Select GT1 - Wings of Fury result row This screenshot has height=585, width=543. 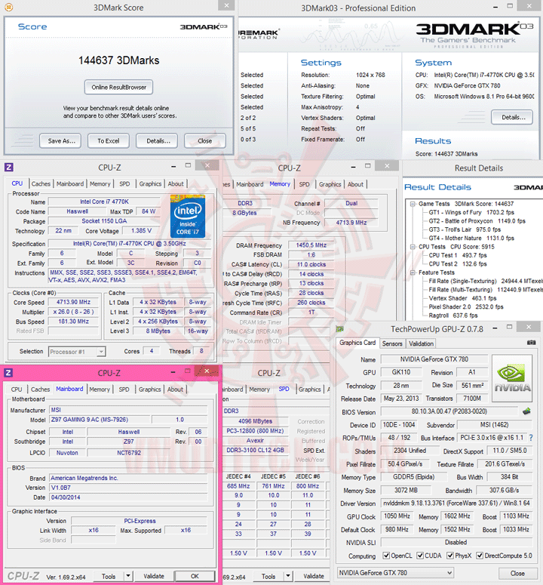point(471,212)
